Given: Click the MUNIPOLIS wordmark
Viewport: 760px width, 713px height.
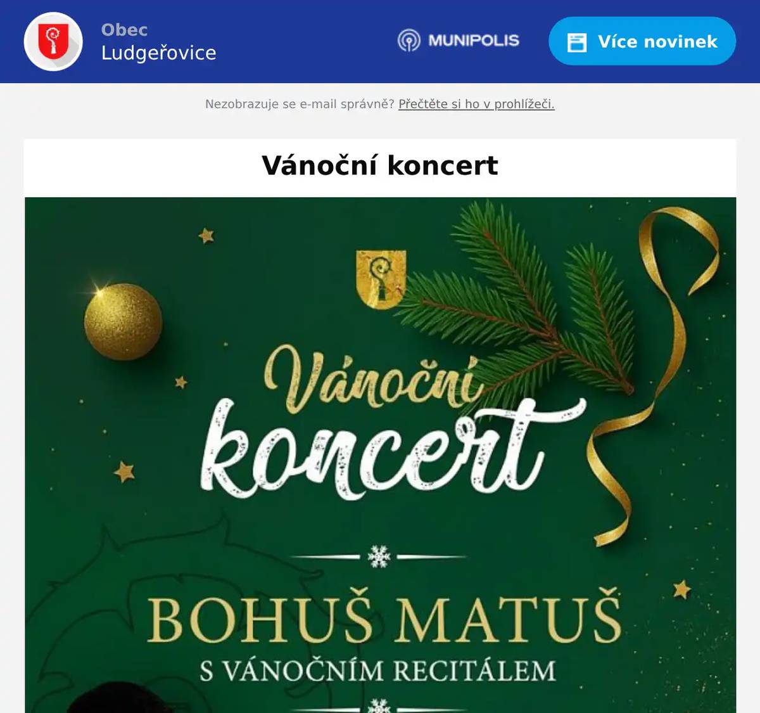Looking at the screenshot, I should (x=474, y=41).
